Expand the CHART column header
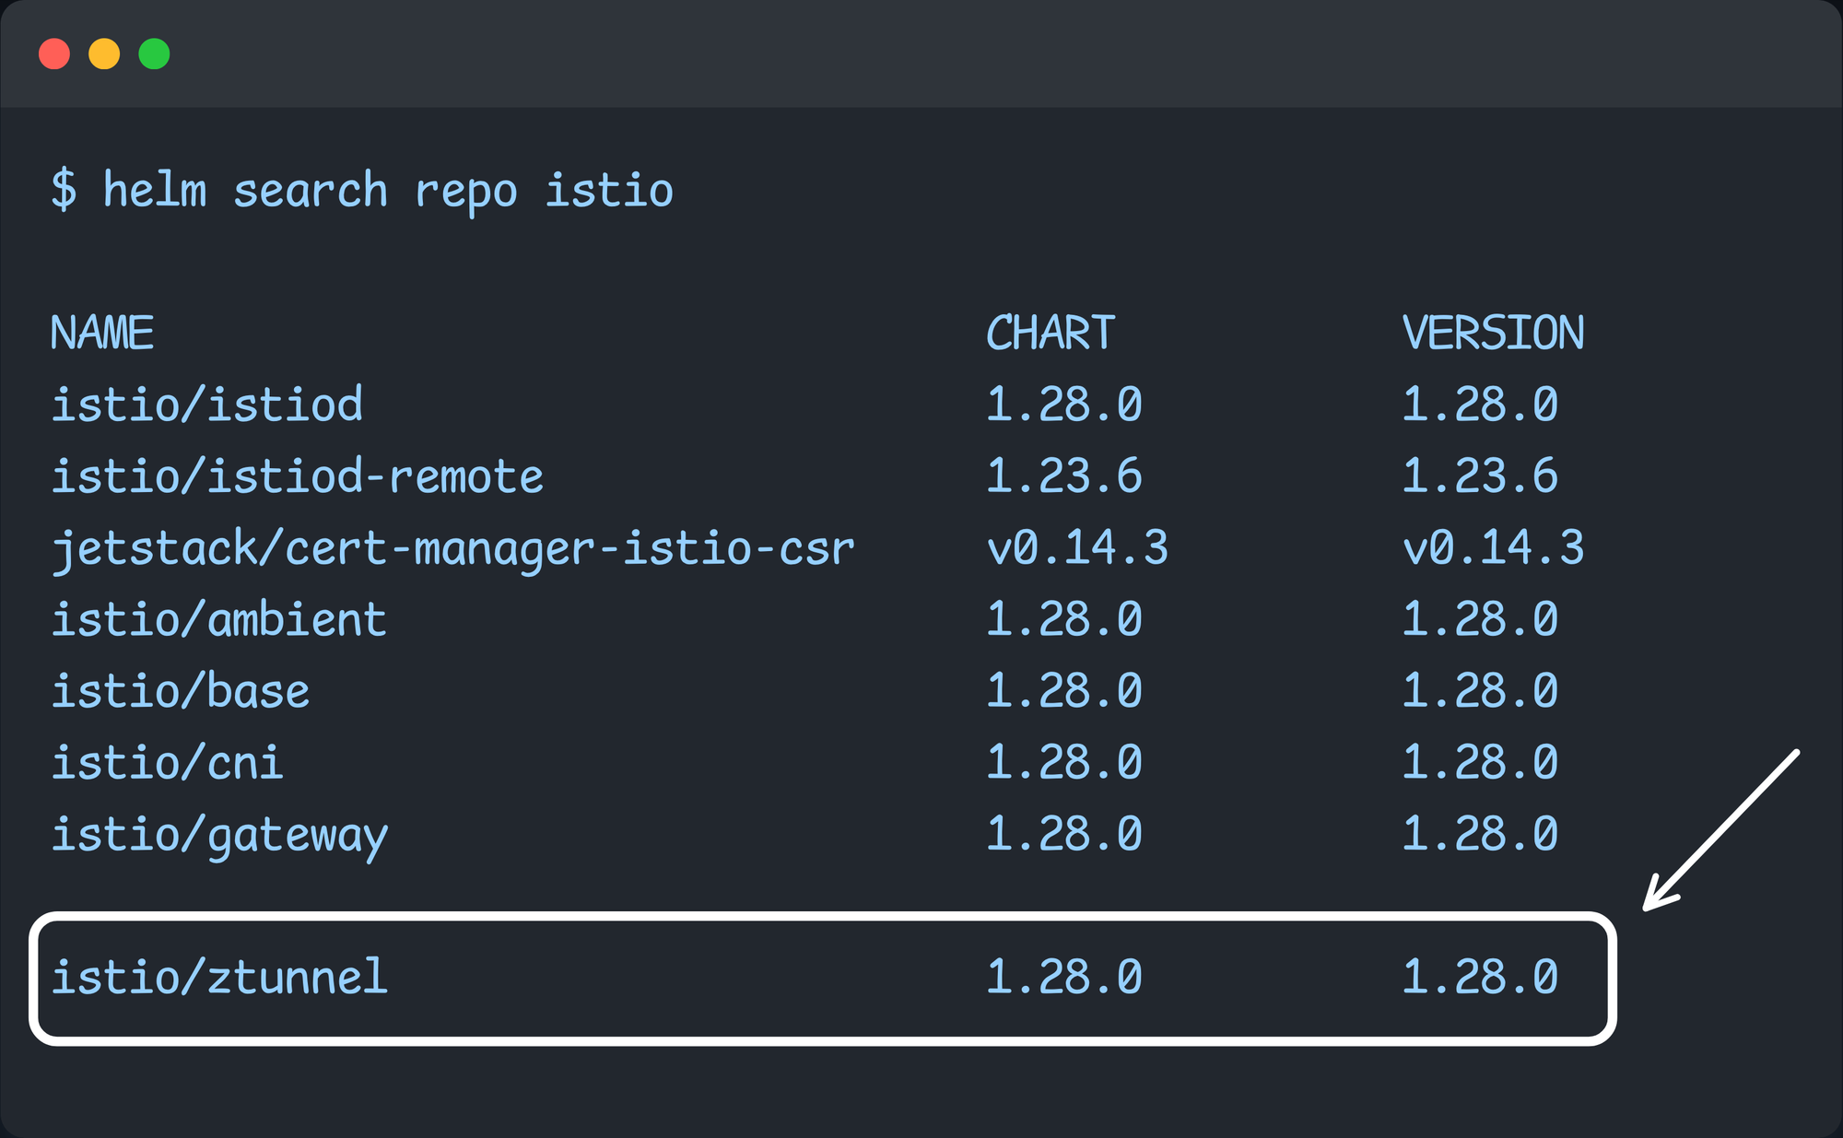The height and width of the screenshot is (1138, 1843). point(1051,334)
